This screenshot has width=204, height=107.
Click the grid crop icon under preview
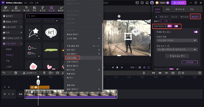144,68
